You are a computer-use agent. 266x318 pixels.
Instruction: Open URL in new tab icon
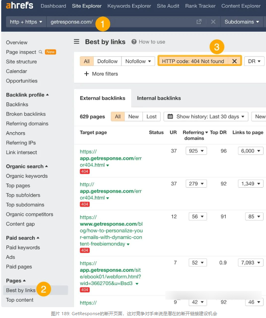click(199, 22)
